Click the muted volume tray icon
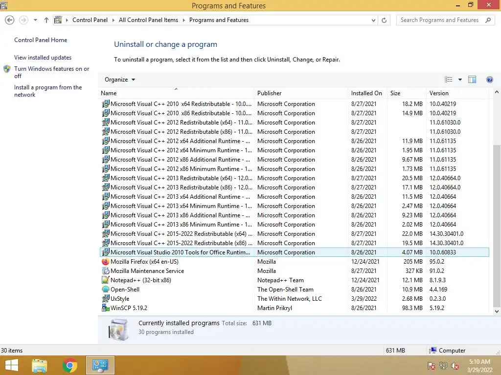The height and width of the screenshot is (375, 501). [455, 365]
